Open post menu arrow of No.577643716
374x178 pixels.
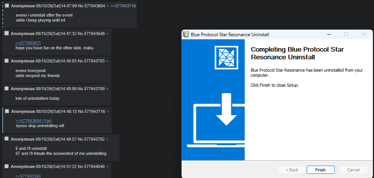pos(108,112)
